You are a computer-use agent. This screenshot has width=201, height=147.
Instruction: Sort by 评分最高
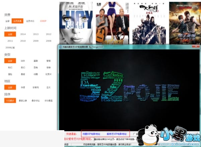point(49,101)
